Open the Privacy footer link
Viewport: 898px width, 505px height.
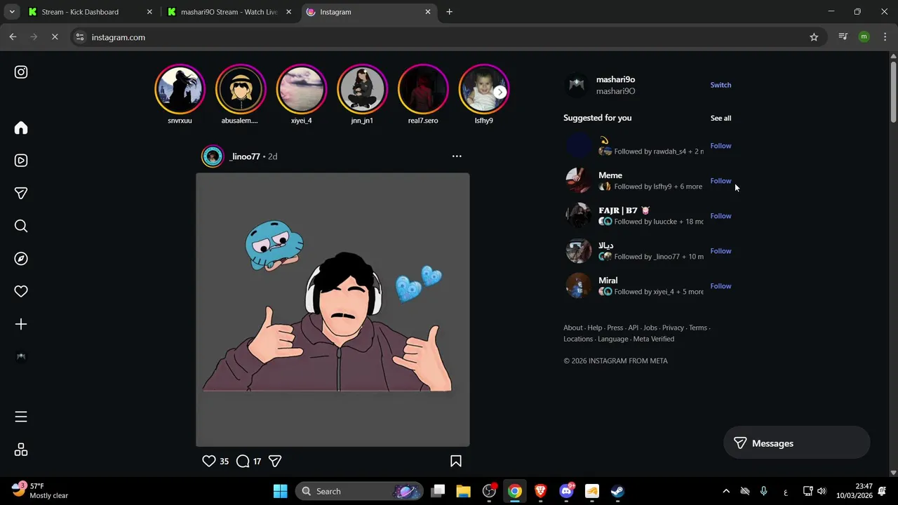(673, 328)
